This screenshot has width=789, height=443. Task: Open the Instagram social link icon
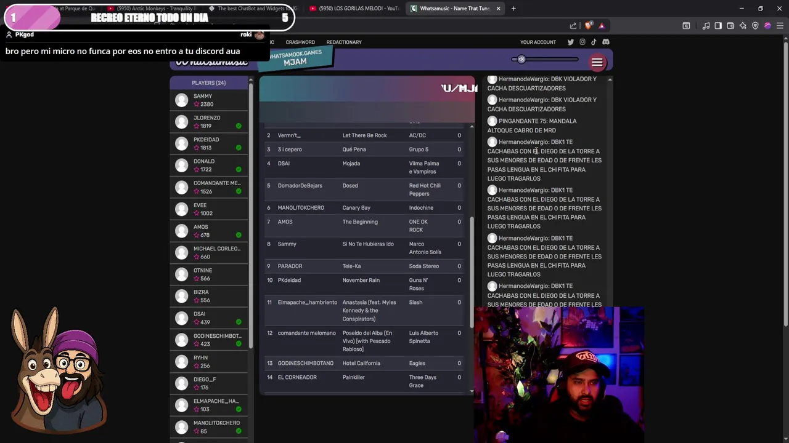582,42
